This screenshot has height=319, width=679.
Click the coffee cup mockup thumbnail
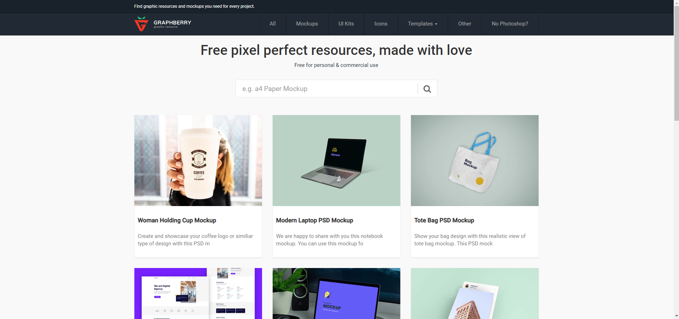click(198, 160)
